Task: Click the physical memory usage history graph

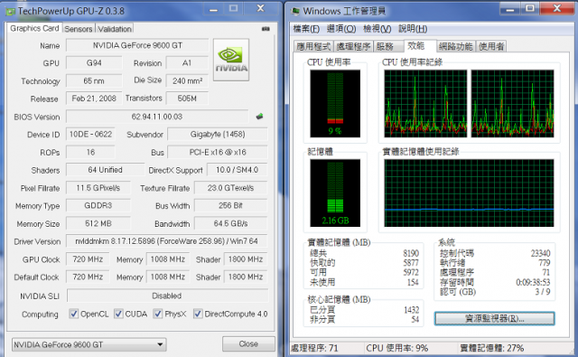Action: tap(469, 193)
